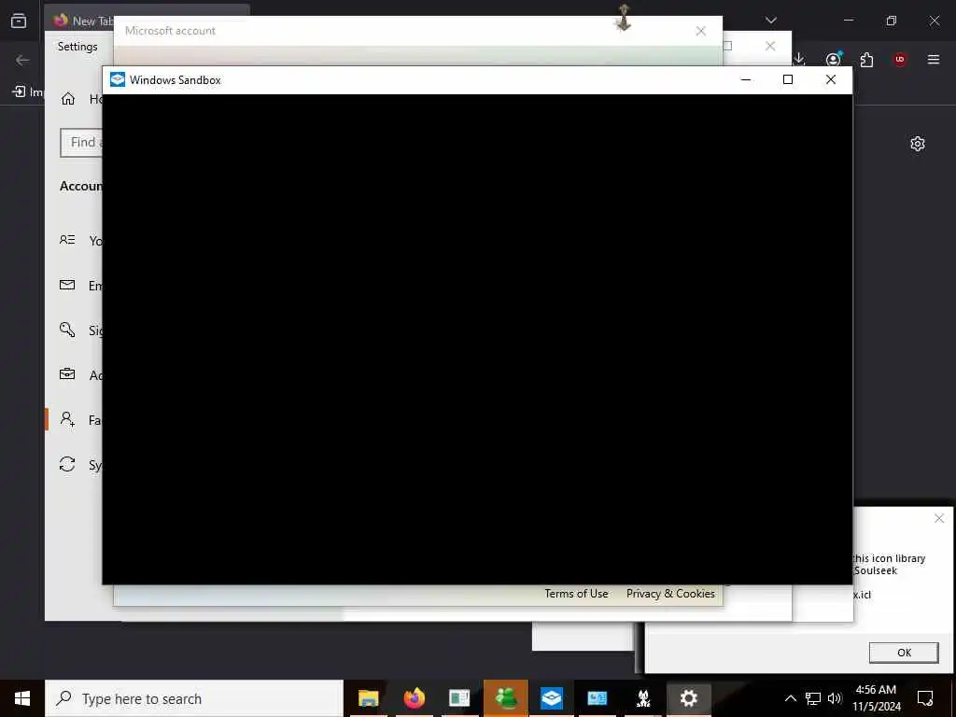Open File Explorer from taskbar

[x=368, y=698]
